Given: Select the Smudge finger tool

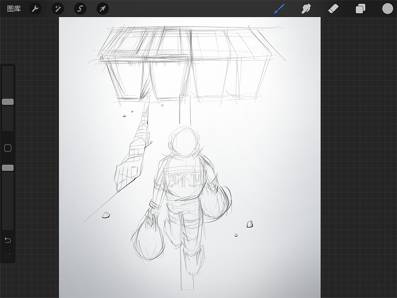Looking at the screenshot, I should point(306,9).
